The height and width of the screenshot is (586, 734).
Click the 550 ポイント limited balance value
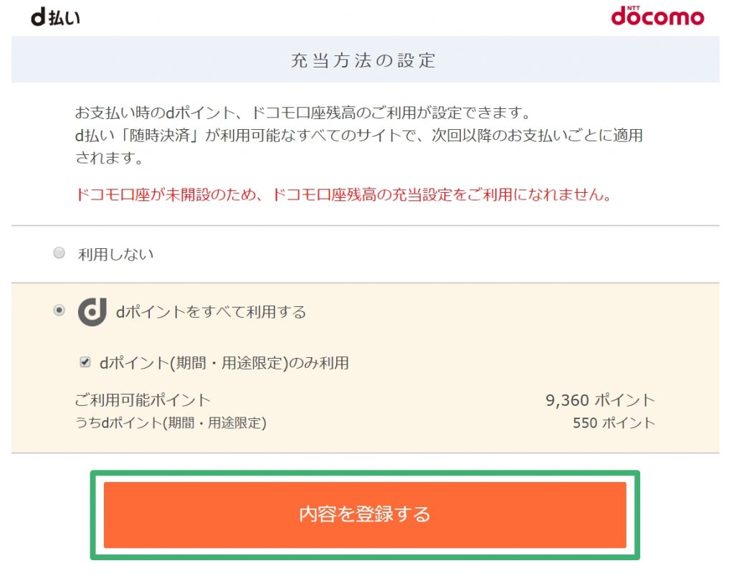[614, 423]
